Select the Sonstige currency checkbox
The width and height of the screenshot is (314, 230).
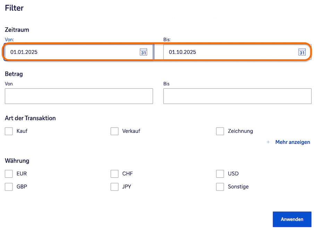[220, 187]
